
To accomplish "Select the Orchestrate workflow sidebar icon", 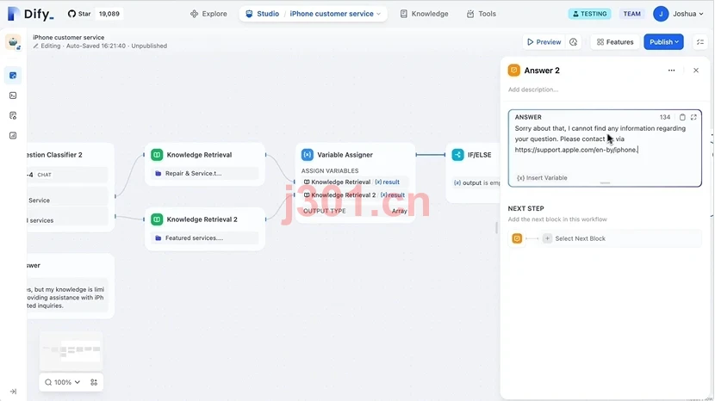I will 13,75.
